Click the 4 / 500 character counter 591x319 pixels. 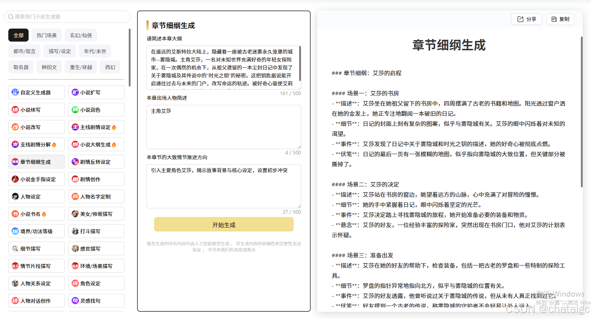293,153
